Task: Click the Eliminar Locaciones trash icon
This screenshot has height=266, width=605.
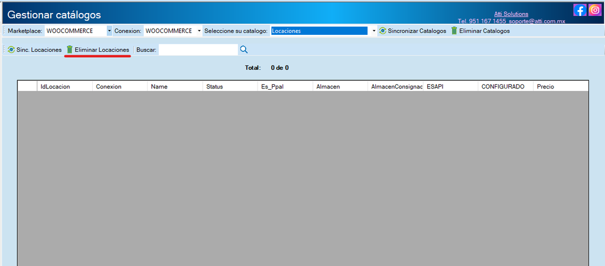Action: [70, 50]
